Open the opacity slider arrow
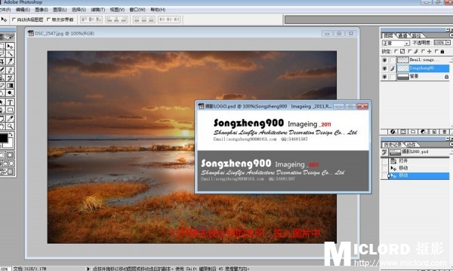Viewport: 453px width, 271px height. pyautogui.click(x=448, y=43)
